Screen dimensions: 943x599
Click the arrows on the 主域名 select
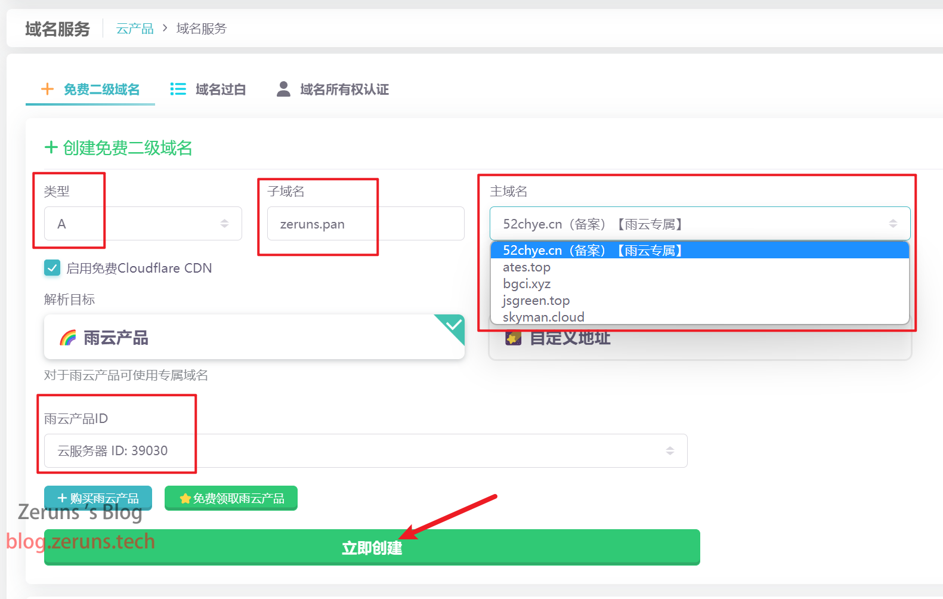coord(893,224)
